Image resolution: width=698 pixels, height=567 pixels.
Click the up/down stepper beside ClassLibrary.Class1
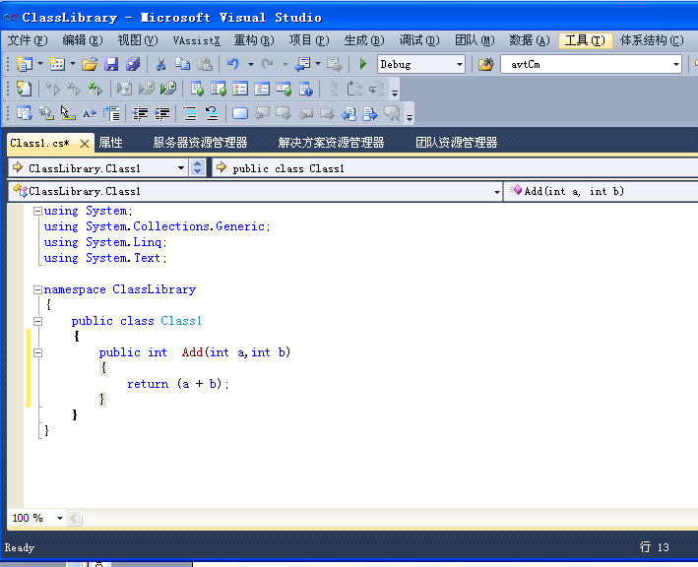[x=198, y=167]
